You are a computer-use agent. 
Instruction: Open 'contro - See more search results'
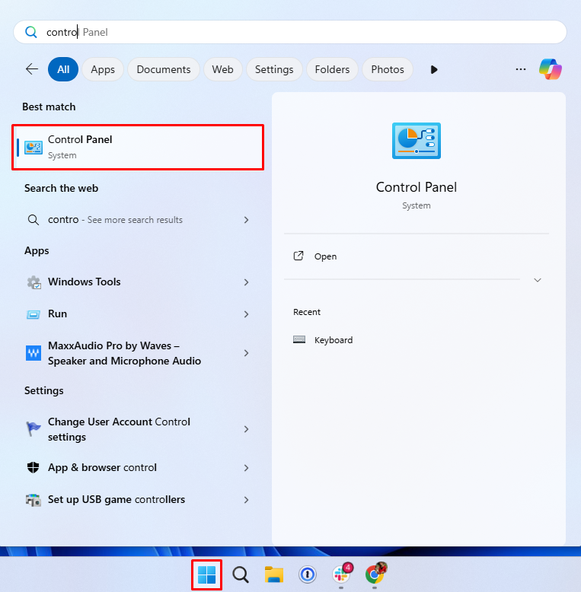pyautogui.click(x=138, y=220)
